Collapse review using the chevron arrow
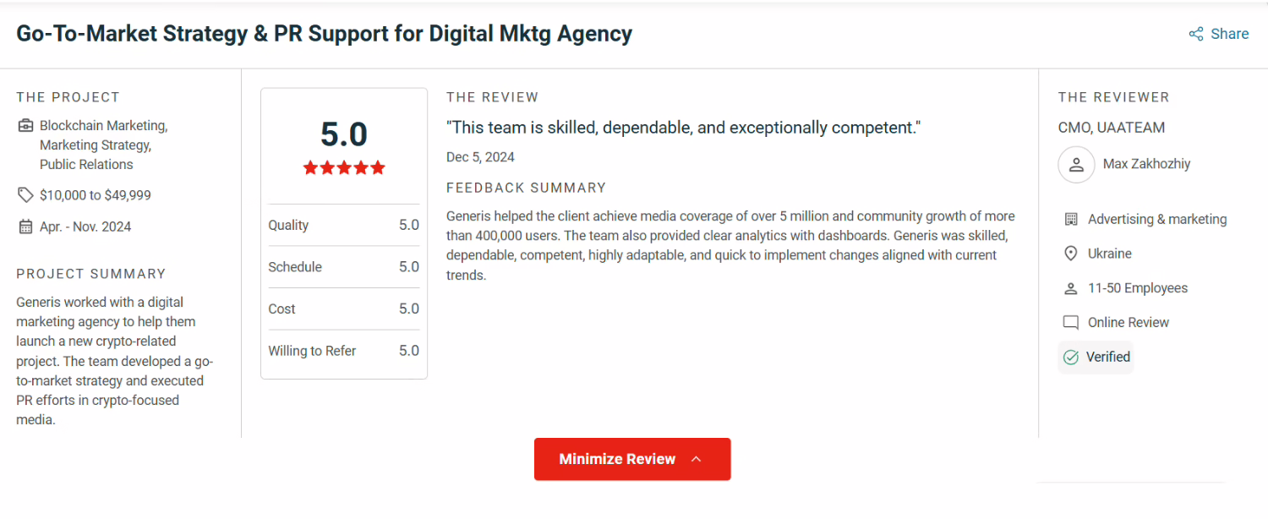The image size is (1268, 519). [x=697, y=459]
